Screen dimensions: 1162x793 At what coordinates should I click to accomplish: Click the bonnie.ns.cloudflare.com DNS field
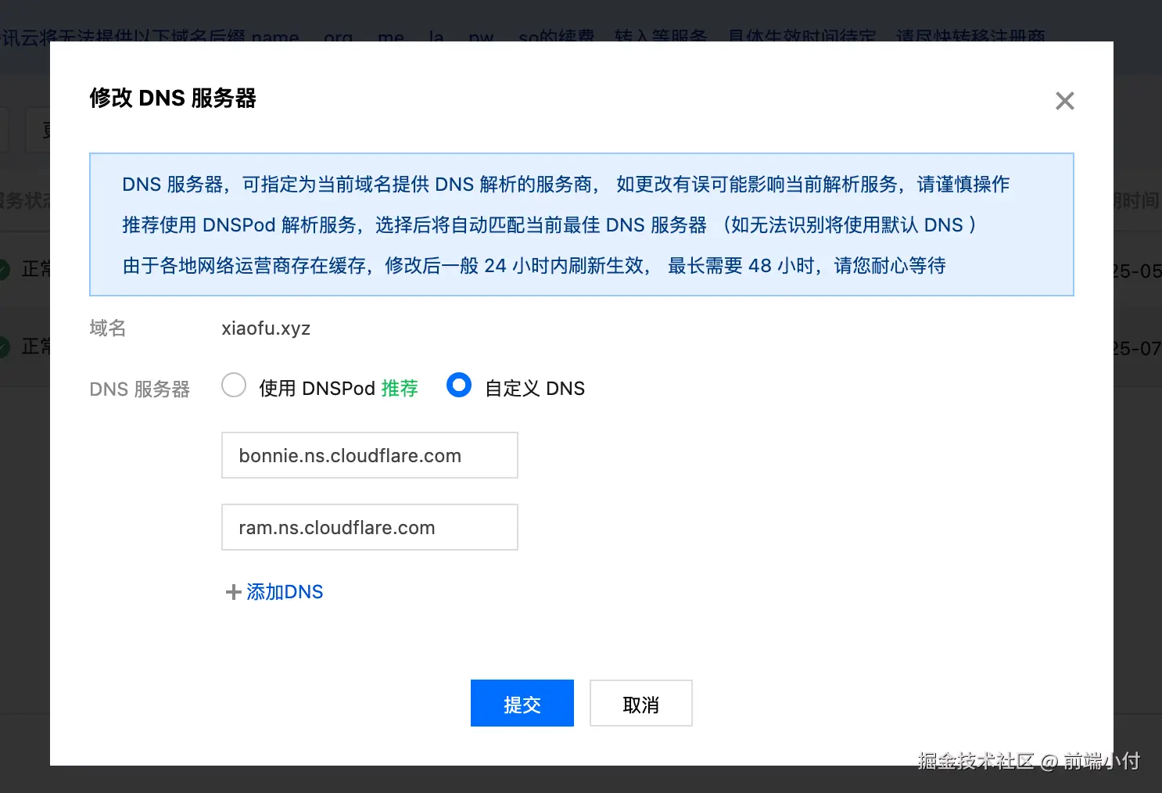pos(370,455)
